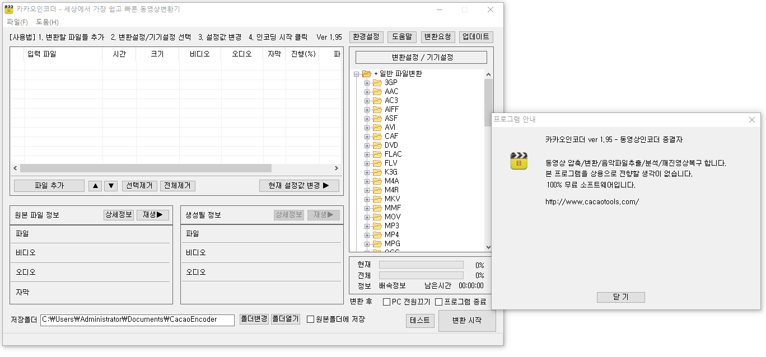Screen dimensions: 766x357
Task: Click 현재 설정값 변경 ▶ button
Action: 299,186
